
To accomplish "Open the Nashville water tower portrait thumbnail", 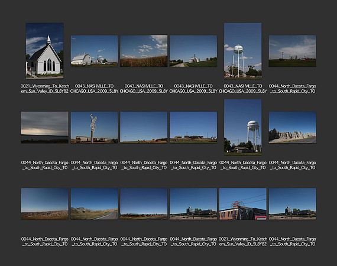I will coord(243,51).
